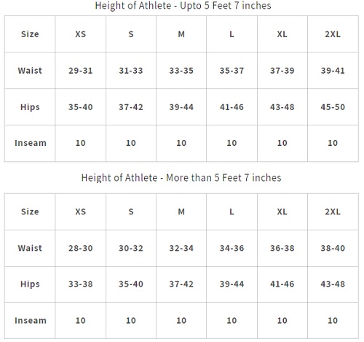Click the hips value 41-46 in the first table
This screenshot has height=342, width=364.
pyautogui.click(x=232, y=107)
